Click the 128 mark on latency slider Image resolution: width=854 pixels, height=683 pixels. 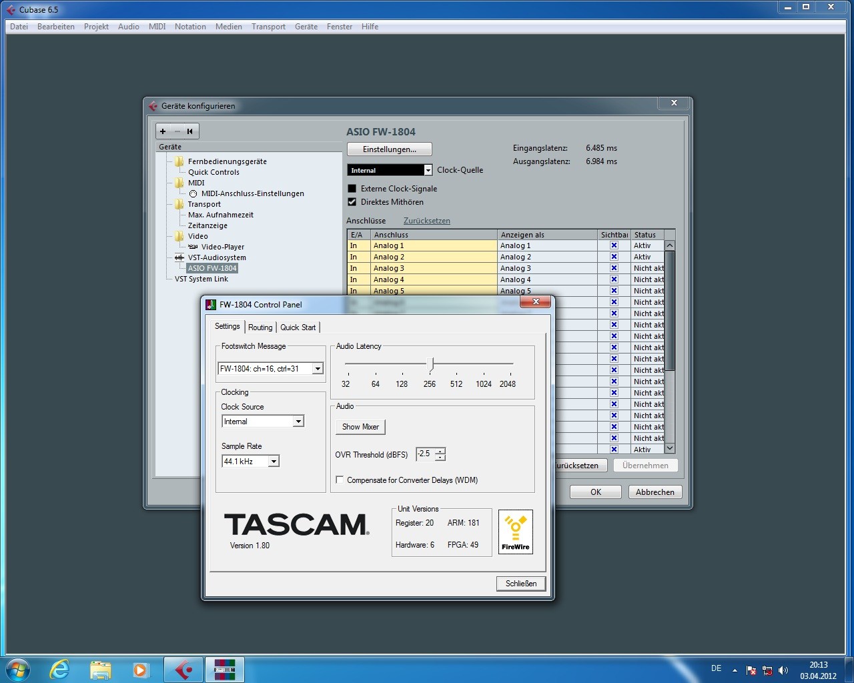pyautogui.click(x=402, y=384)
